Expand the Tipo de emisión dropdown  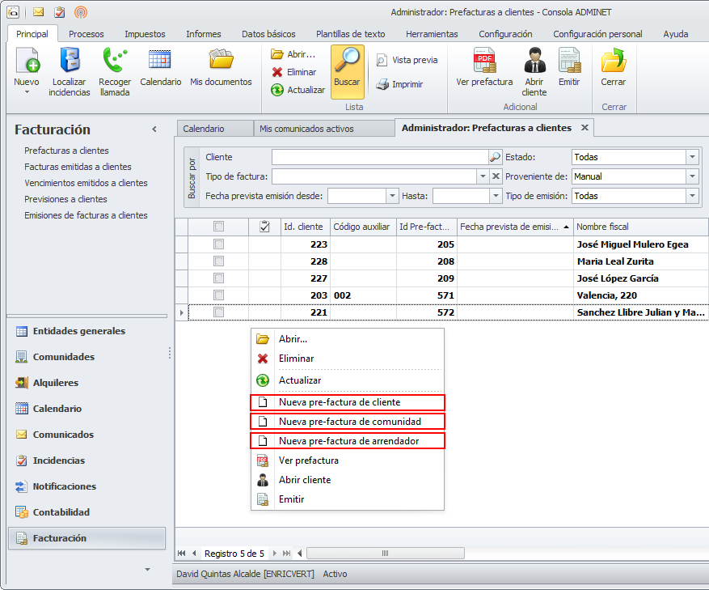point(692,196)
